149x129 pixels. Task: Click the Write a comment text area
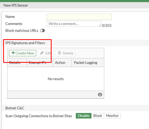pos(74,24)
